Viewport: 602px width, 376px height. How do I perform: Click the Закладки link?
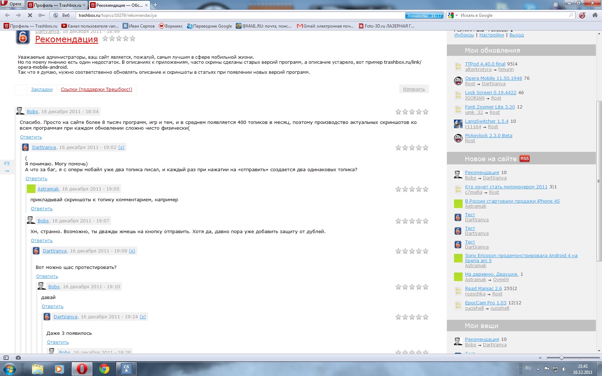[42, 90]
